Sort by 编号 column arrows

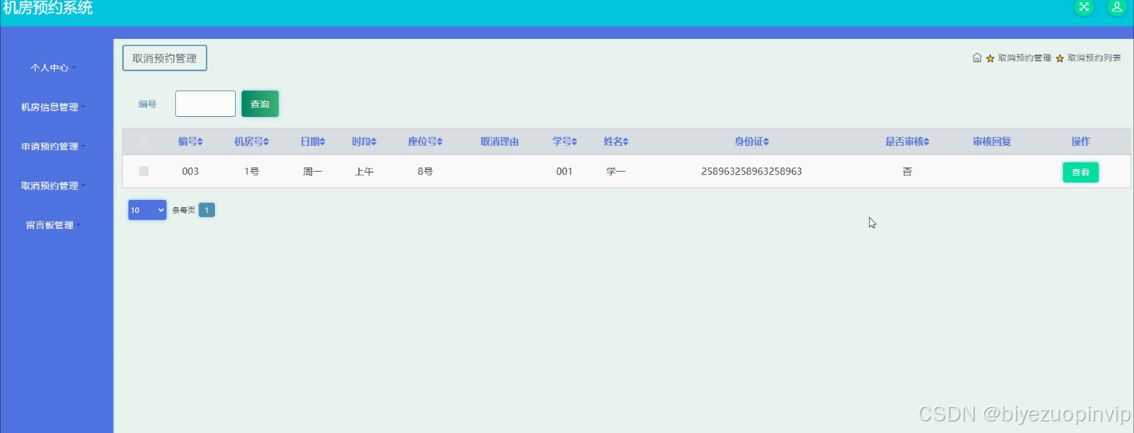coord(200,142)
